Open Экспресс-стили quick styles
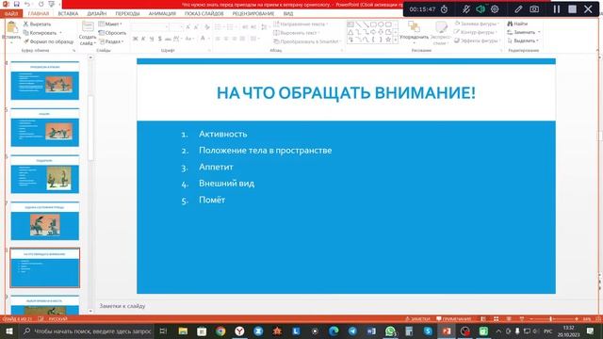This screenshot has height=339, width=603. [440, 32]
